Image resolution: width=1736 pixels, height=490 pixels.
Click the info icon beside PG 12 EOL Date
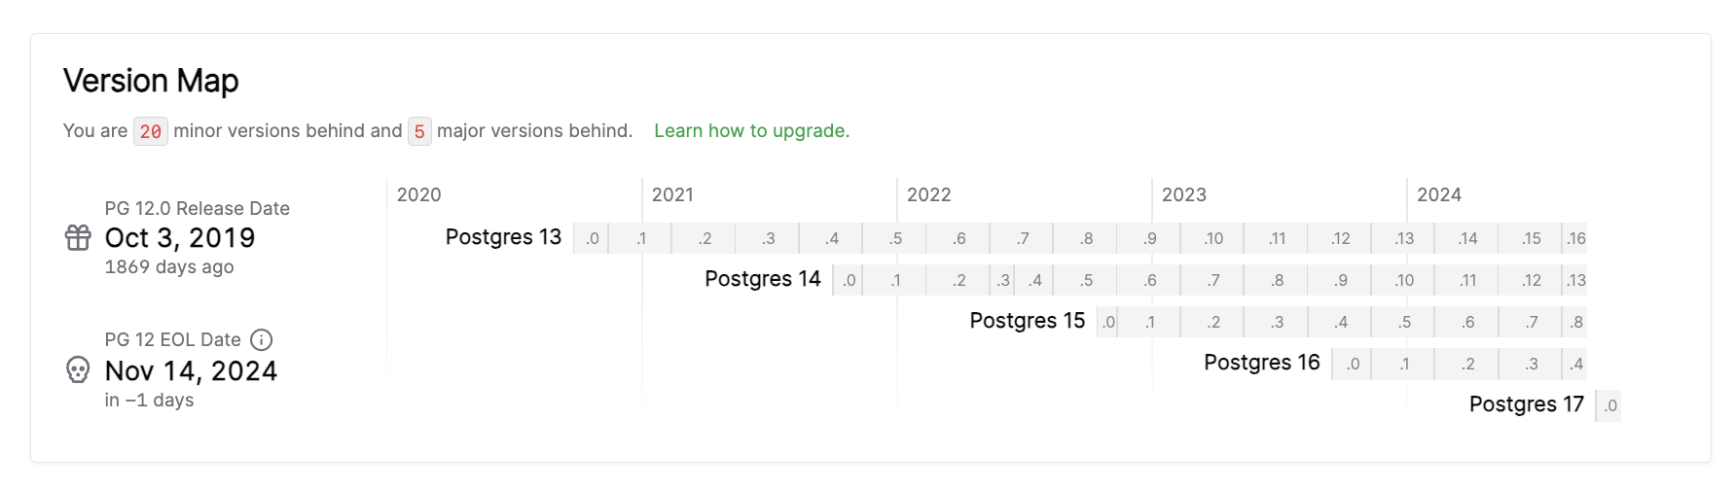(261, 339)
